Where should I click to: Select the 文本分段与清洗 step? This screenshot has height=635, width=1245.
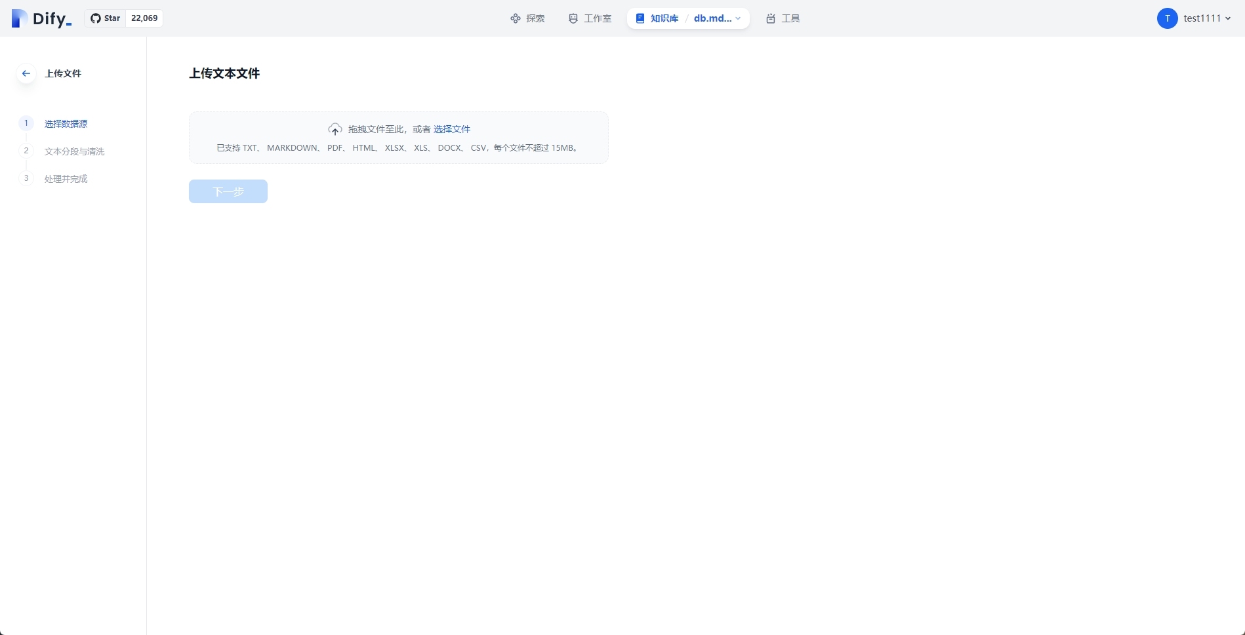[74, 151]
